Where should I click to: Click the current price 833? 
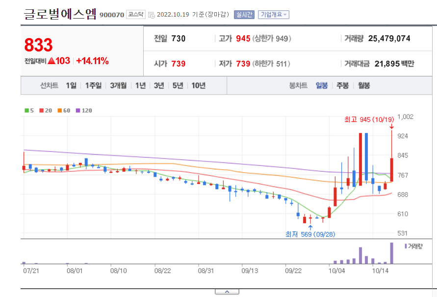tap(38, 45)
